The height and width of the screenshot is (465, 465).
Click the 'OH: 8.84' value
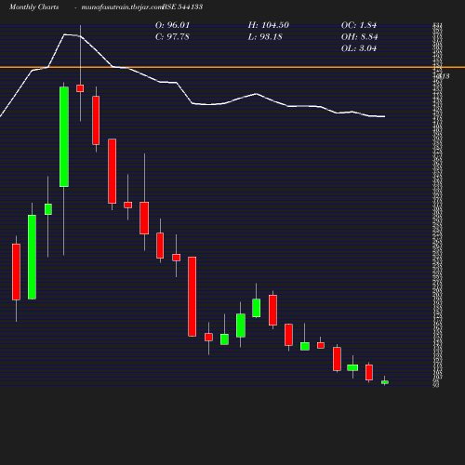[360, 37]
